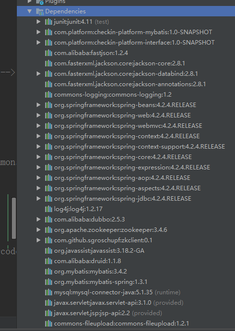Click library icon of zookeeper:3.4.6
235x331 pixels.
click(x=49, y=230)
